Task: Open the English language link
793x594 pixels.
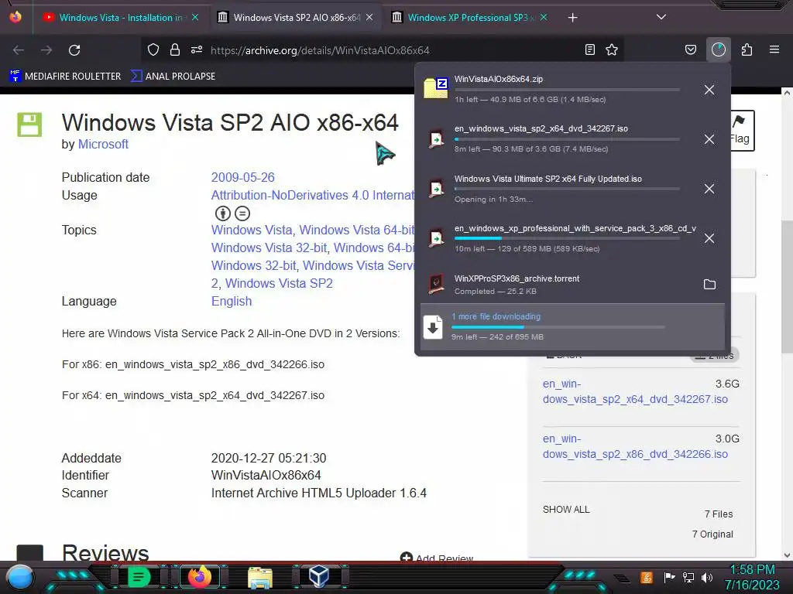Action: click(x=231, y=302)
